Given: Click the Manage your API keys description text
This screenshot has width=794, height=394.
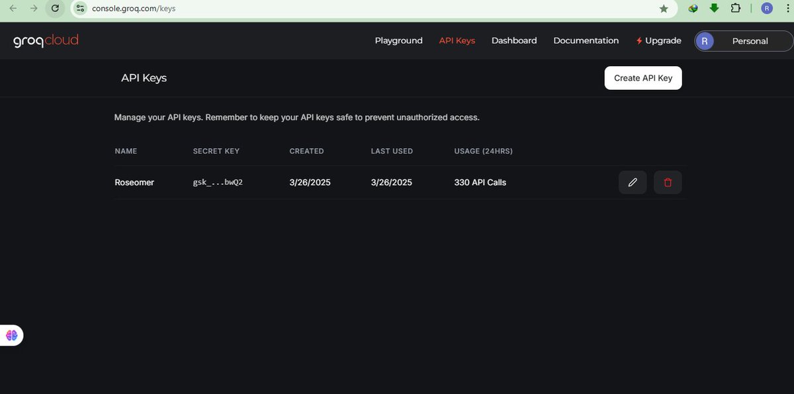Looking at the screenshot, I should click(296, 118).
